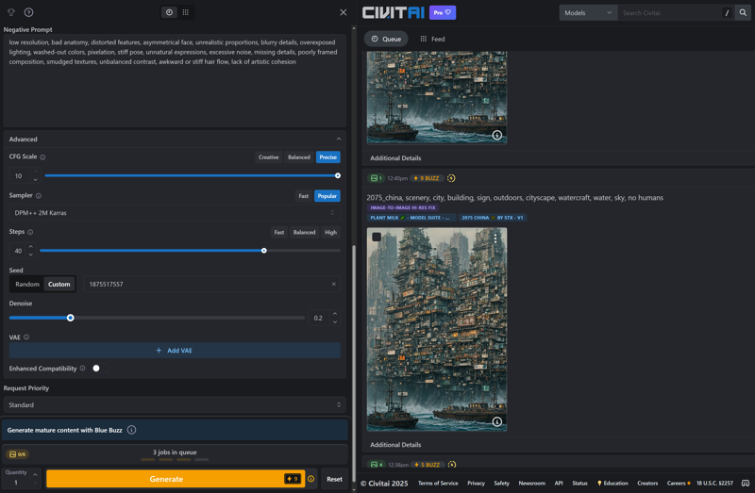Viewport: 755px width, 493px height.
Task: Click the Denoise slider handle
Action: (x=71, y=318)
